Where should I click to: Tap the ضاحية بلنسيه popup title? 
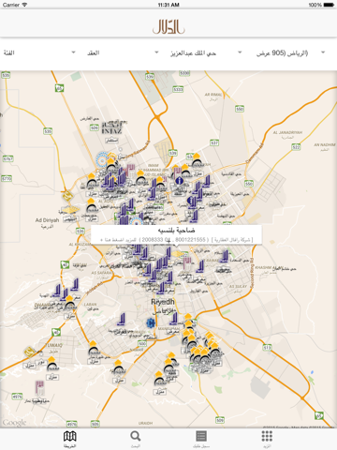177,231
